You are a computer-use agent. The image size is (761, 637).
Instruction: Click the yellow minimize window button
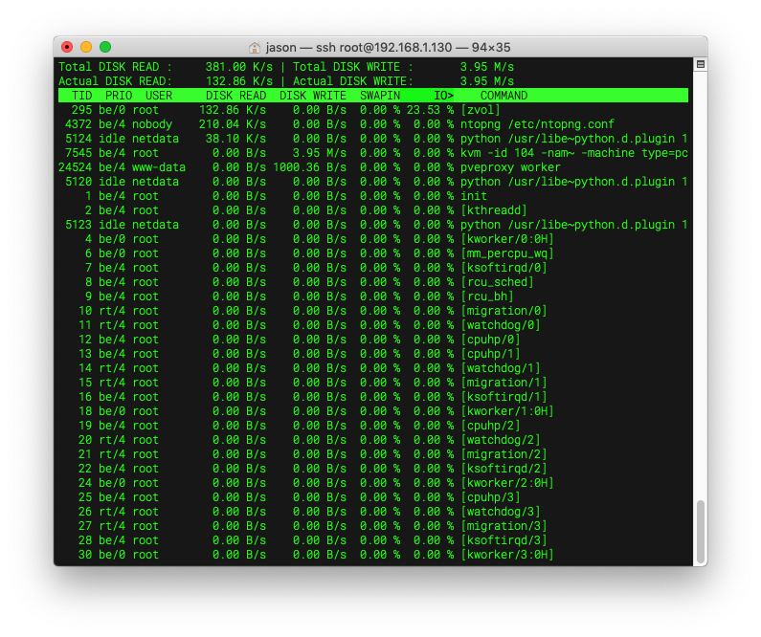pyautogui.click(x=86, y=47)
